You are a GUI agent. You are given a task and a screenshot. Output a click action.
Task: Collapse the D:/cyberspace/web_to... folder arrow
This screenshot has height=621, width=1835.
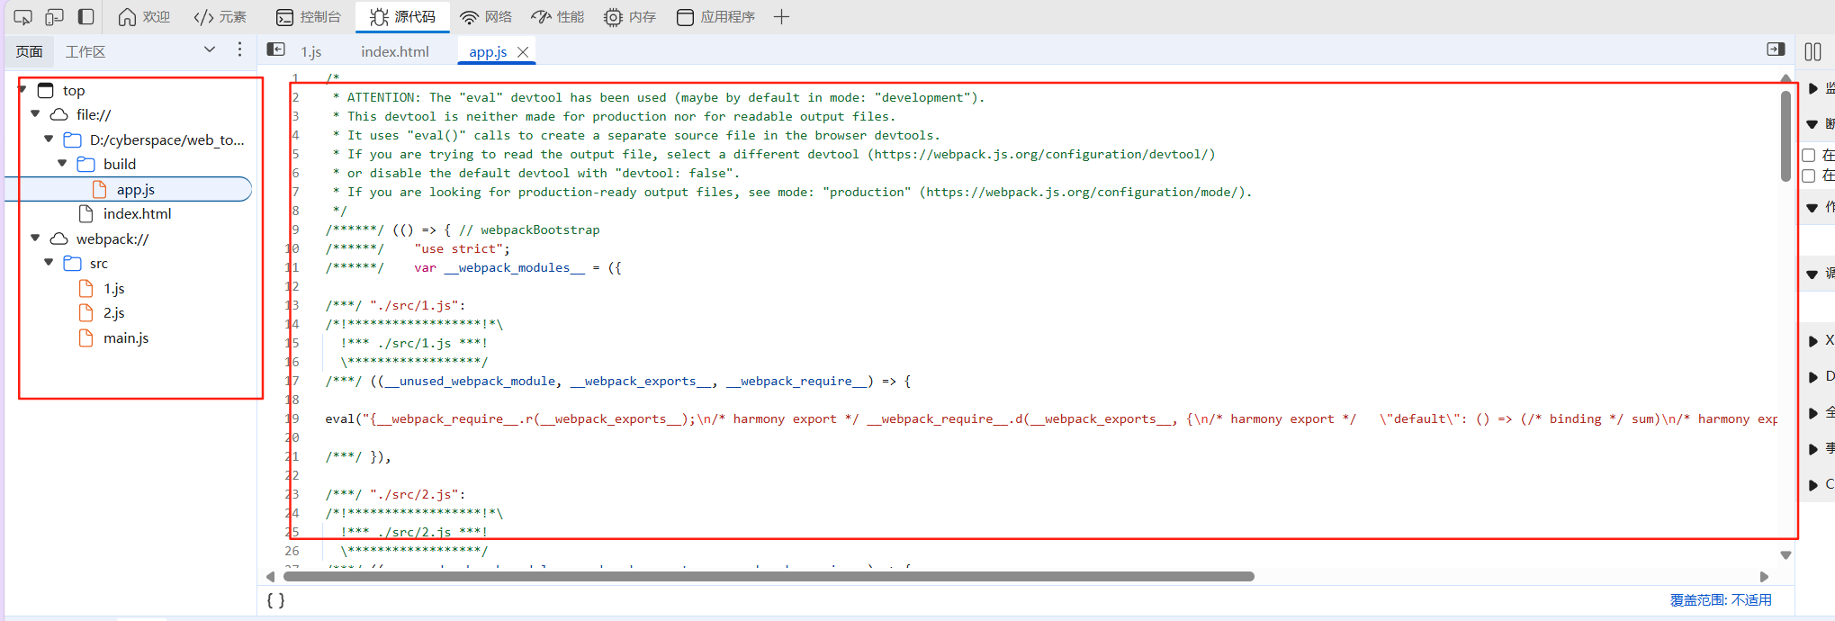click(49, 139)
